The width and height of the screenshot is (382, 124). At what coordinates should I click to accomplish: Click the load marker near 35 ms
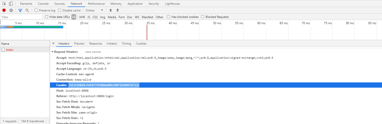[147, 32]
